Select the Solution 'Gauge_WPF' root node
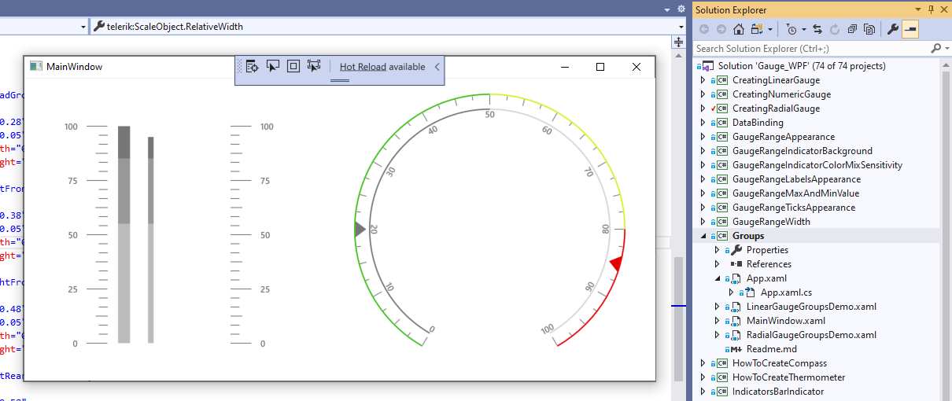952x401 pixels. click(802, 66)
